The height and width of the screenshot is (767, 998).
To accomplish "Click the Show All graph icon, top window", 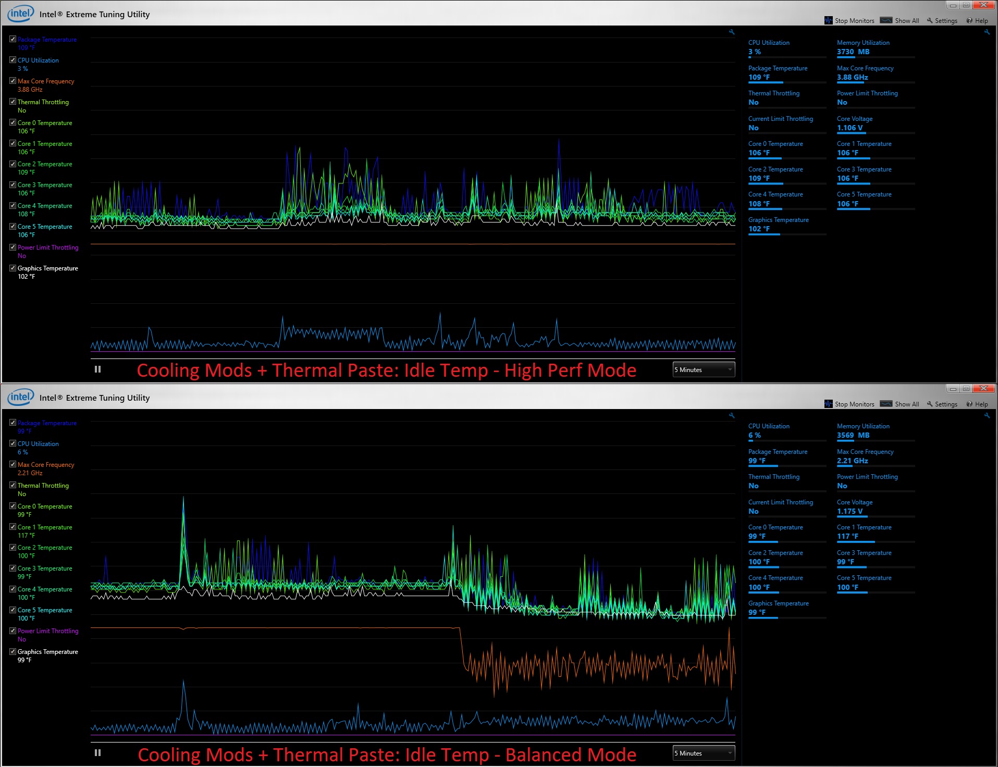I will coord(886,20).
